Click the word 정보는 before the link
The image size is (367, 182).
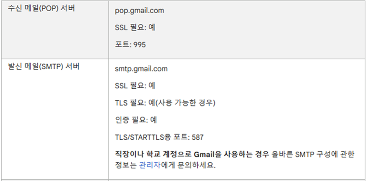pyautogui.click(x=126, y=165)
